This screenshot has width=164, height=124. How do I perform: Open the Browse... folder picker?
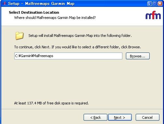(138, 56)
